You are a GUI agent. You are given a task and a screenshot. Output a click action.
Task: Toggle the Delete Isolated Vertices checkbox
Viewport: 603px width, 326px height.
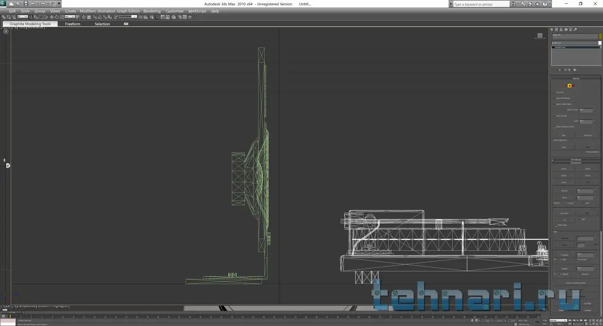554,127
